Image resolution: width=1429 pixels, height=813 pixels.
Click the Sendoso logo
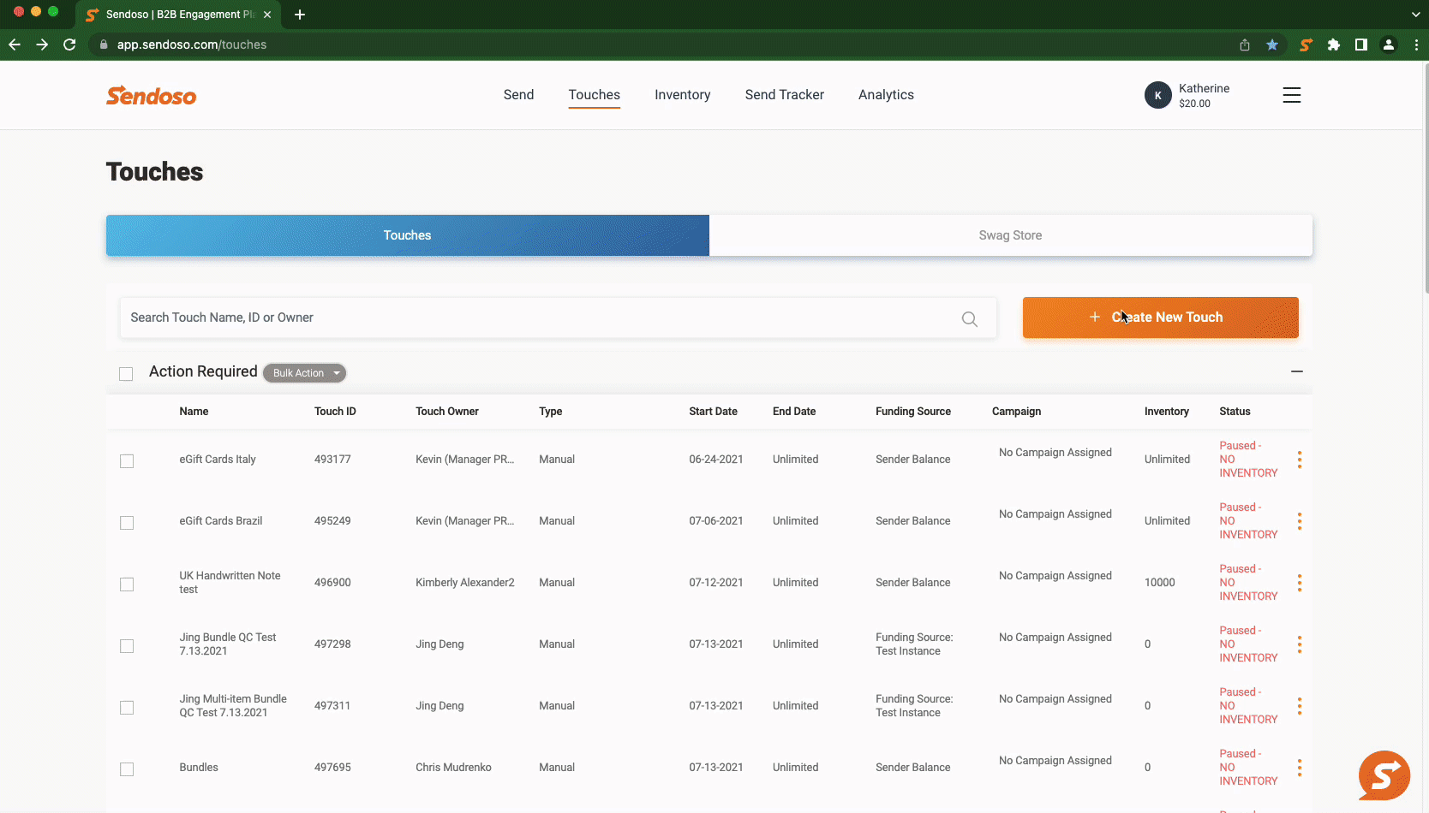151,95
